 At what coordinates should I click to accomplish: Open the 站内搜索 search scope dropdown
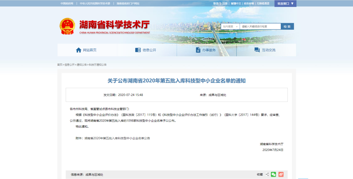[230, 26]
